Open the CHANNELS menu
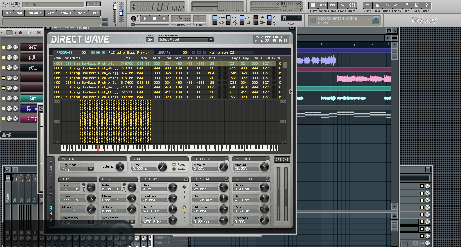 pos(35,13)
